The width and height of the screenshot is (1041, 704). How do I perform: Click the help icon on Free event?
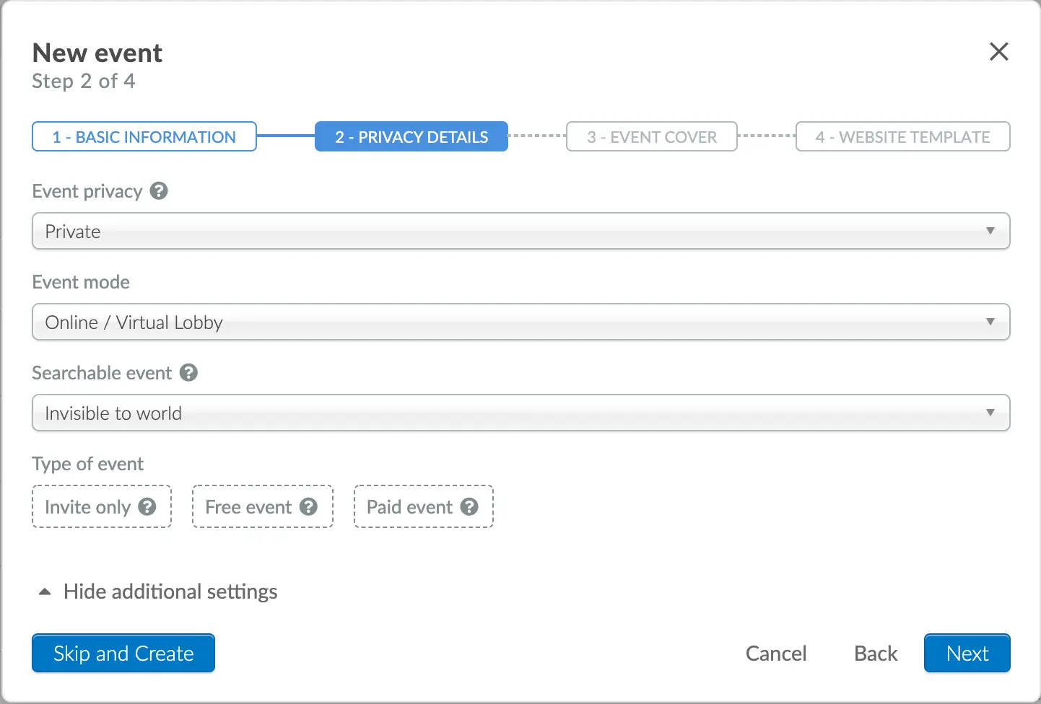(308, 507)
